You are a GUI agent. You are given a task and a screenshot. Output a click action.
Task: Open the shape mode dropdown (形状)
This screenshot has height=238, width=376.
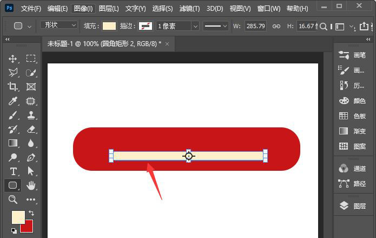point(59,25)
